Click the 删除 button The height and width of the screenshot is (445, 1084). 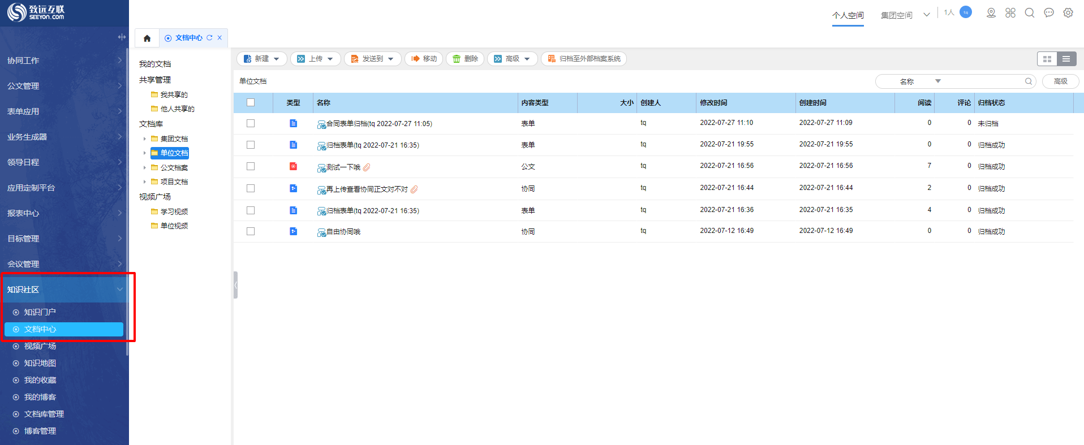(464, 59)
